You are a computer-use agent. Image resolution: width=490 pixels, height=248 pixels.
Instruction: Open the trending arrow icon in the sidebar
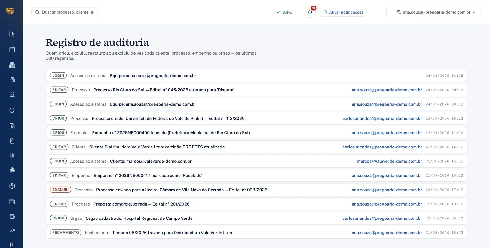coord(12,231)
